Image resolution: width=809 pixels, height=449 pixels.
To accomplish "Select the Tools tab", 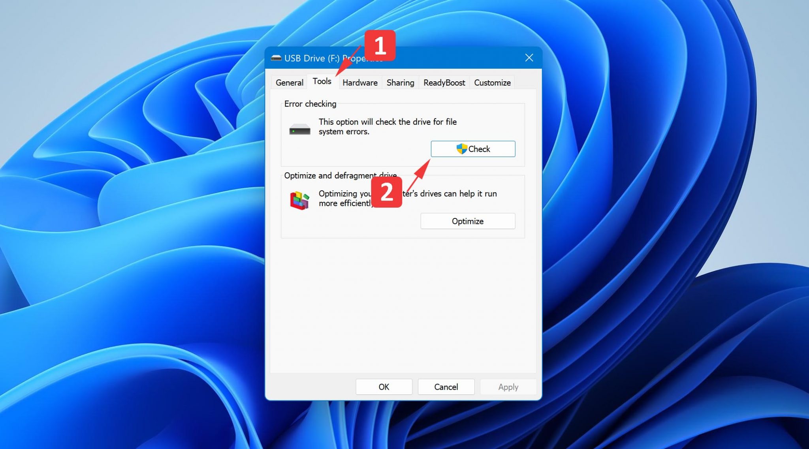I will (321, 82).
